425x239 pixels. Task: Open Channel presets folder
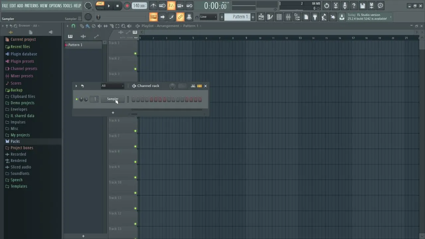point(24,69)
